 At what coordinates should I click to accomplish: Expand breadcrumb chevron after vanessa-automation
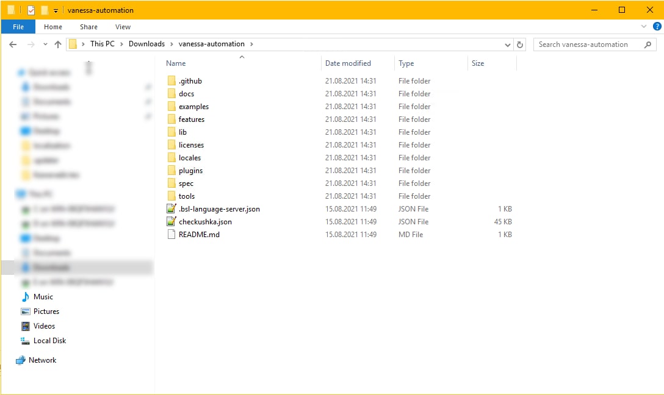tap(251, 44)
